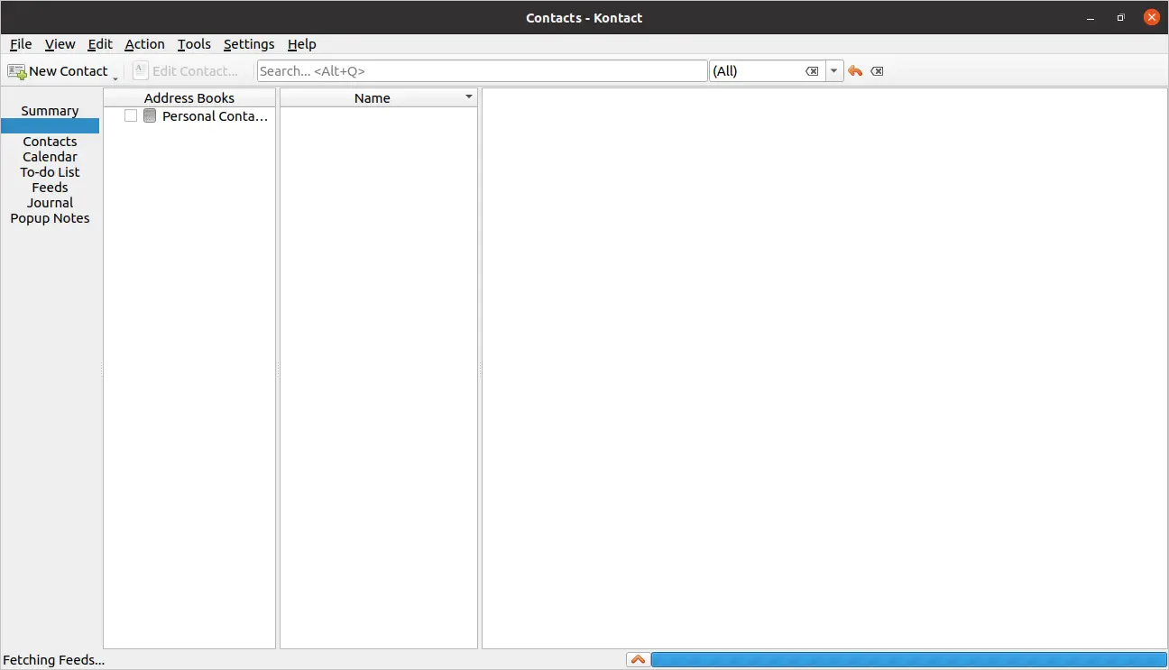Open the File menu
Image resolution: width=1169 pixels, height=670 pixels.
pos(21,44)
